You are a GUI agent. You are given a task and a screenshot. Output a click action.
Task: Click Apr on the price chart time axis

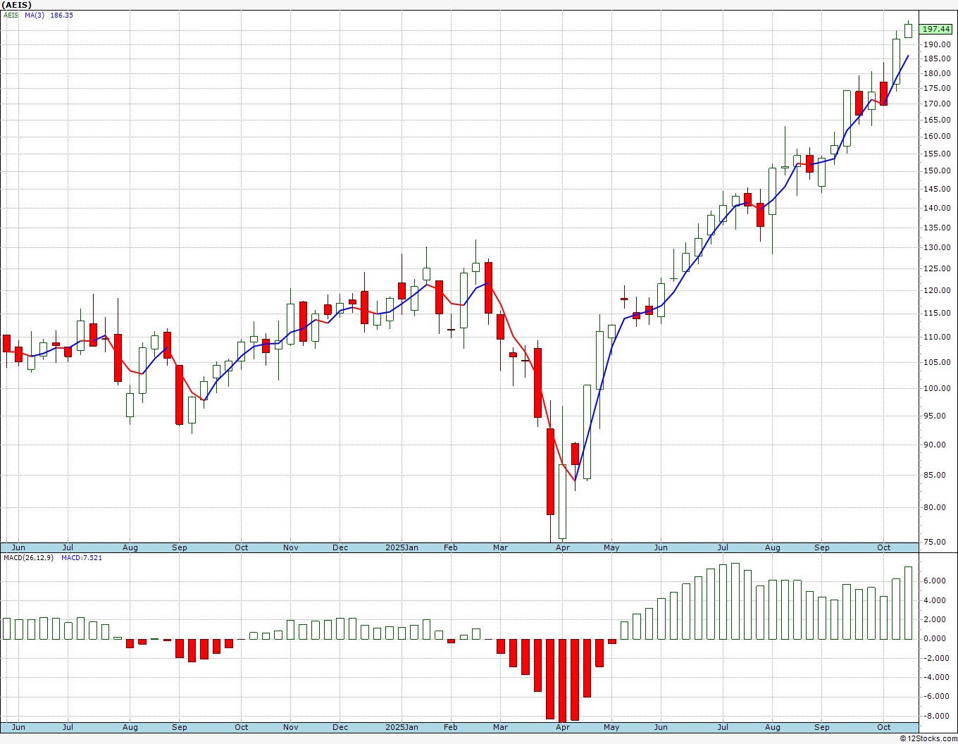563,547
